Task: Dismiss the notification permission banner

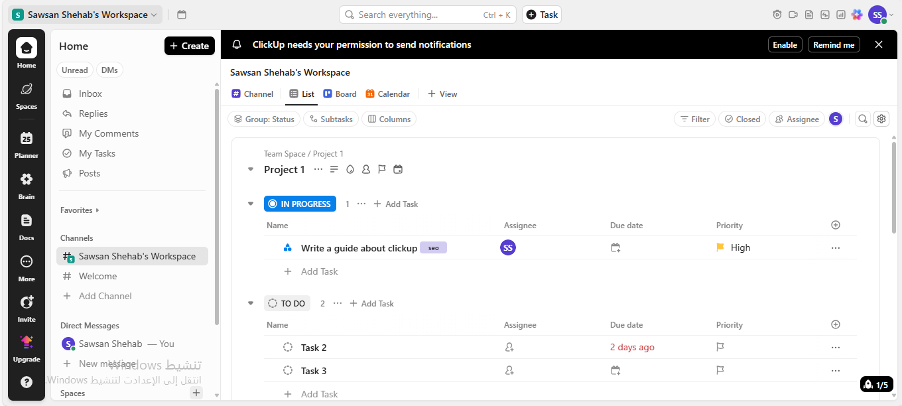Action: 879,44
